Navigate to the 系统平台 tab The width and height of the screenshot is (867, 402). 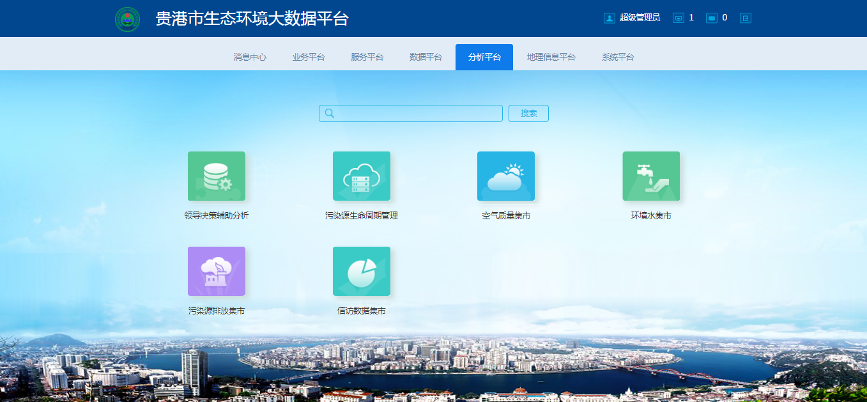pos(617,57)
